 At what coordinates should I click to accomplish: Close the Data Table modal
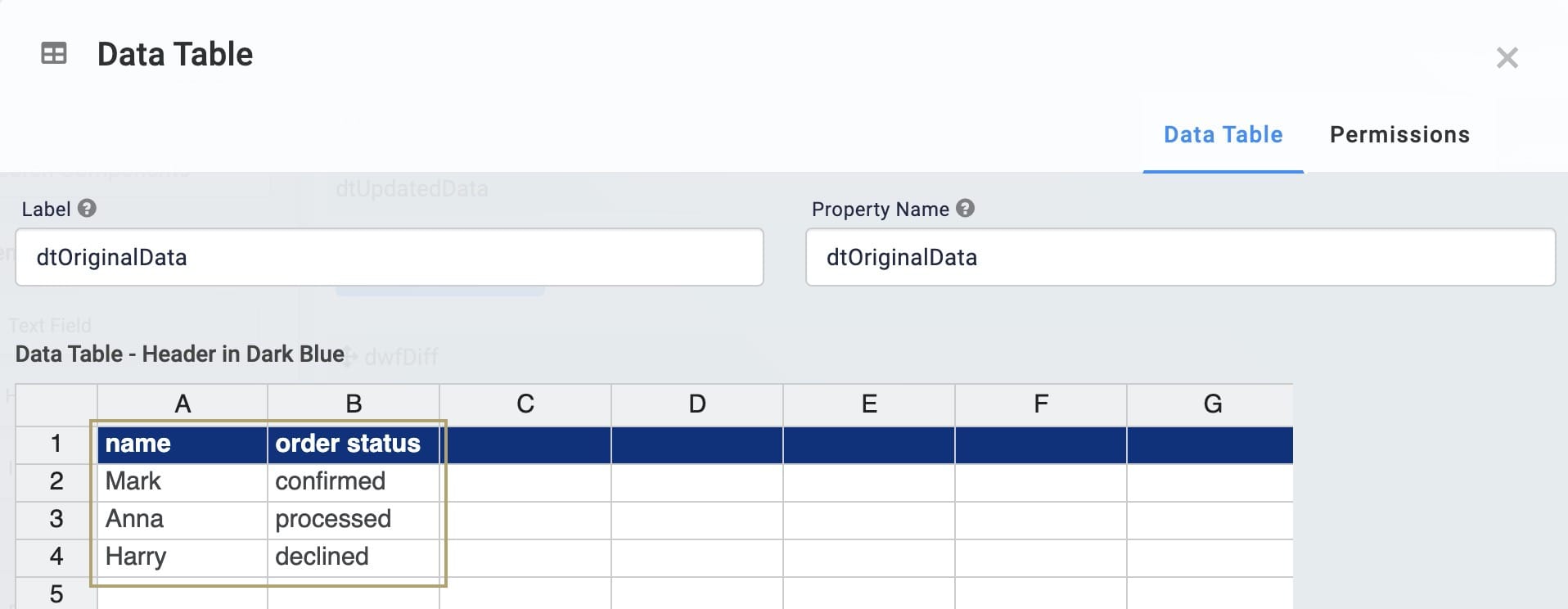tap(1507, 58)
